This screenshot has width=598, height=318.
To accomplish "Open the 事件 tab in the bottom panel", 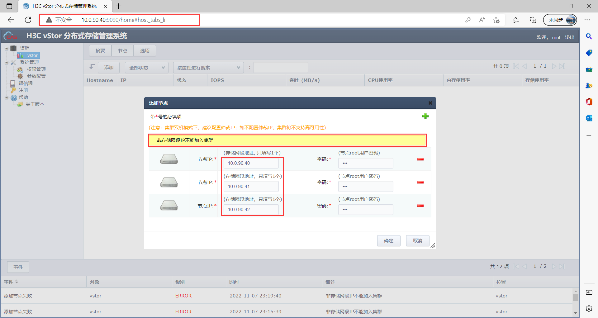I will click(x=18, y=267).
